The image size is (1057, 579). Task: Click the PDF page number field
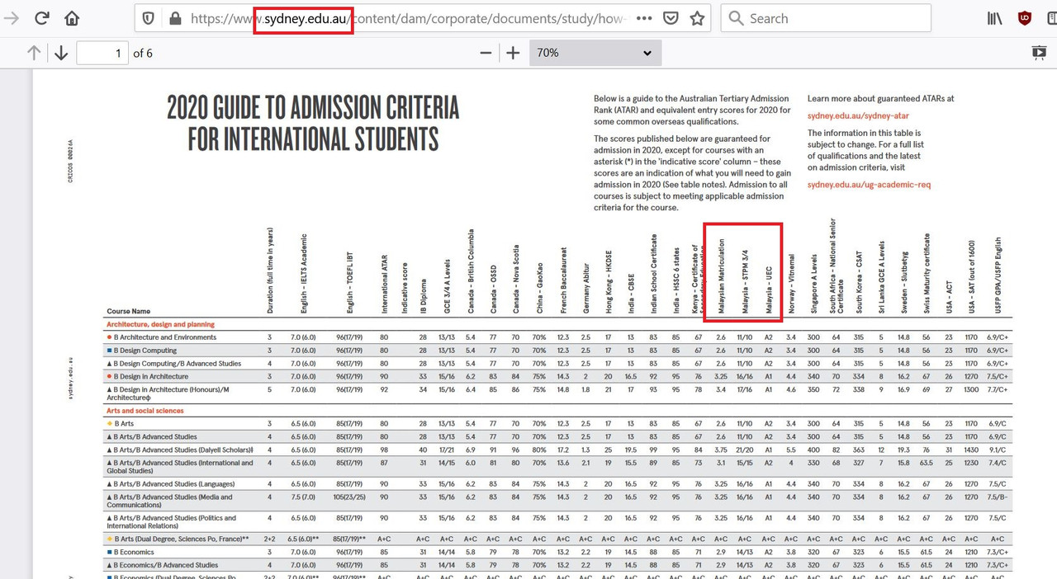[102, 53]
